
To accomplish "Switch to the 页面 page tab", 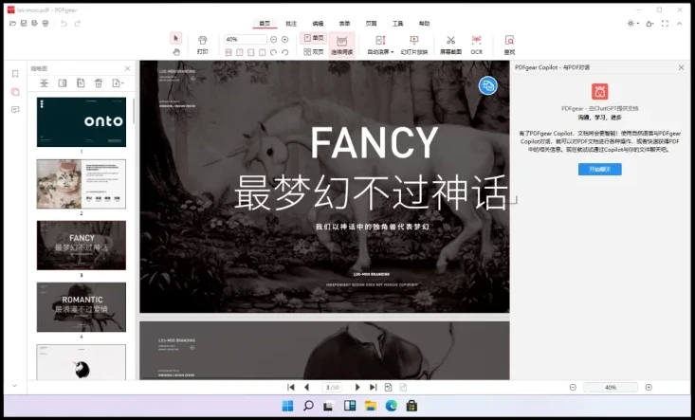I will pyautogui.click(x=371, y=24).
